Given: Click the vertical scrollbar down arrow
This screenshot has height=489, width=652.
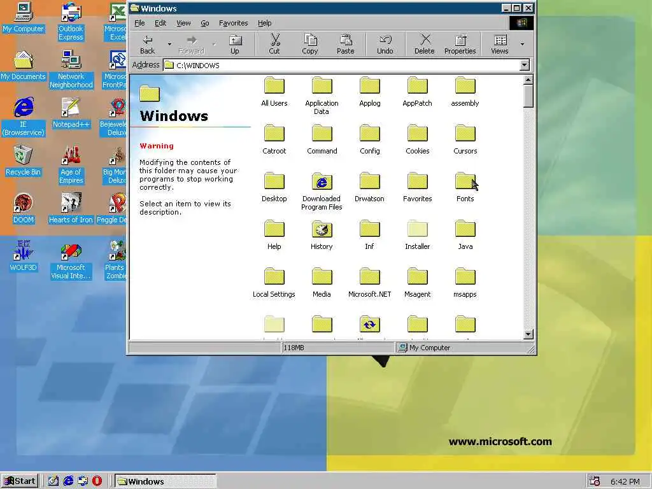Looking at the screenshot, I should coord(528,334).
